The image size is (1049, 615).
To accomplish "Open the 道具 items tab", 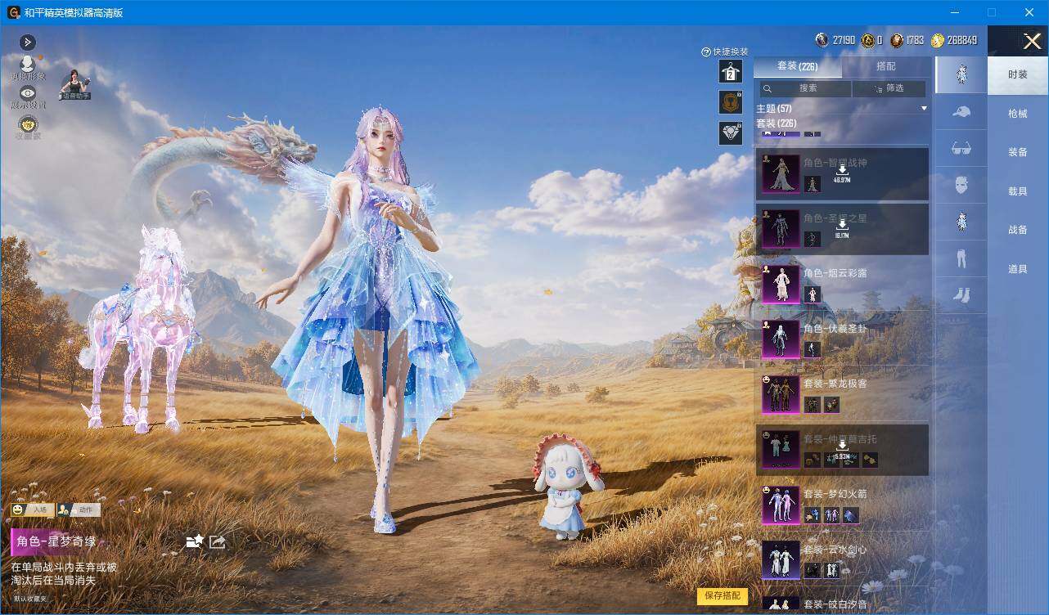I will 1018,269.
